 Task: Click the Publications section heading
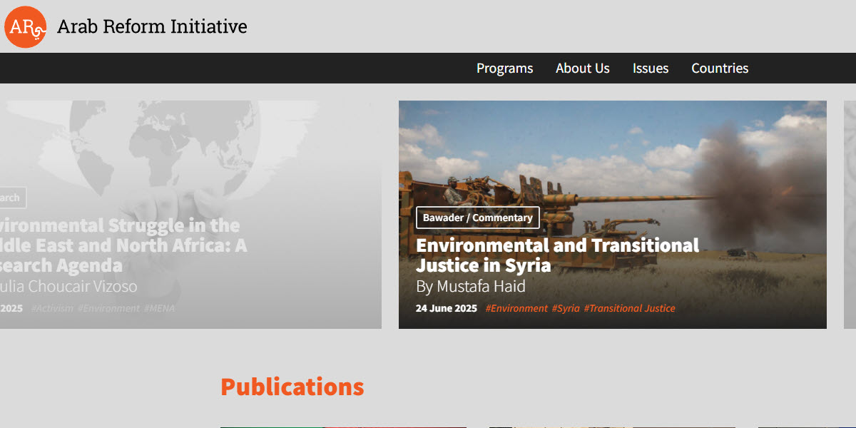pyautogui.click(x=292, y=386)
